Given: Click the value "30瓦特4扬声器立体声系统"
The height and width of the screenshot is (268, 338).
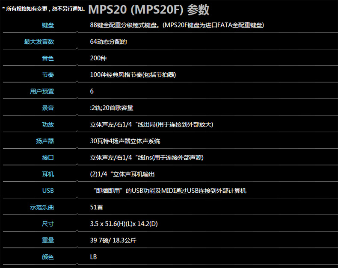Looking at the screenshot, I should pos(125,141).
